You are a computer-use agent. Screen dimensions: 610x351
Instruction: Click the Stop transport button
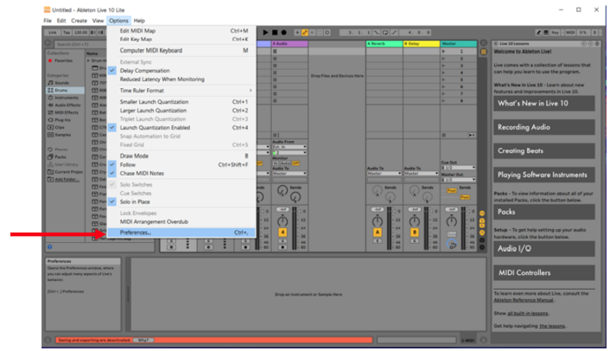click(275, 33)
